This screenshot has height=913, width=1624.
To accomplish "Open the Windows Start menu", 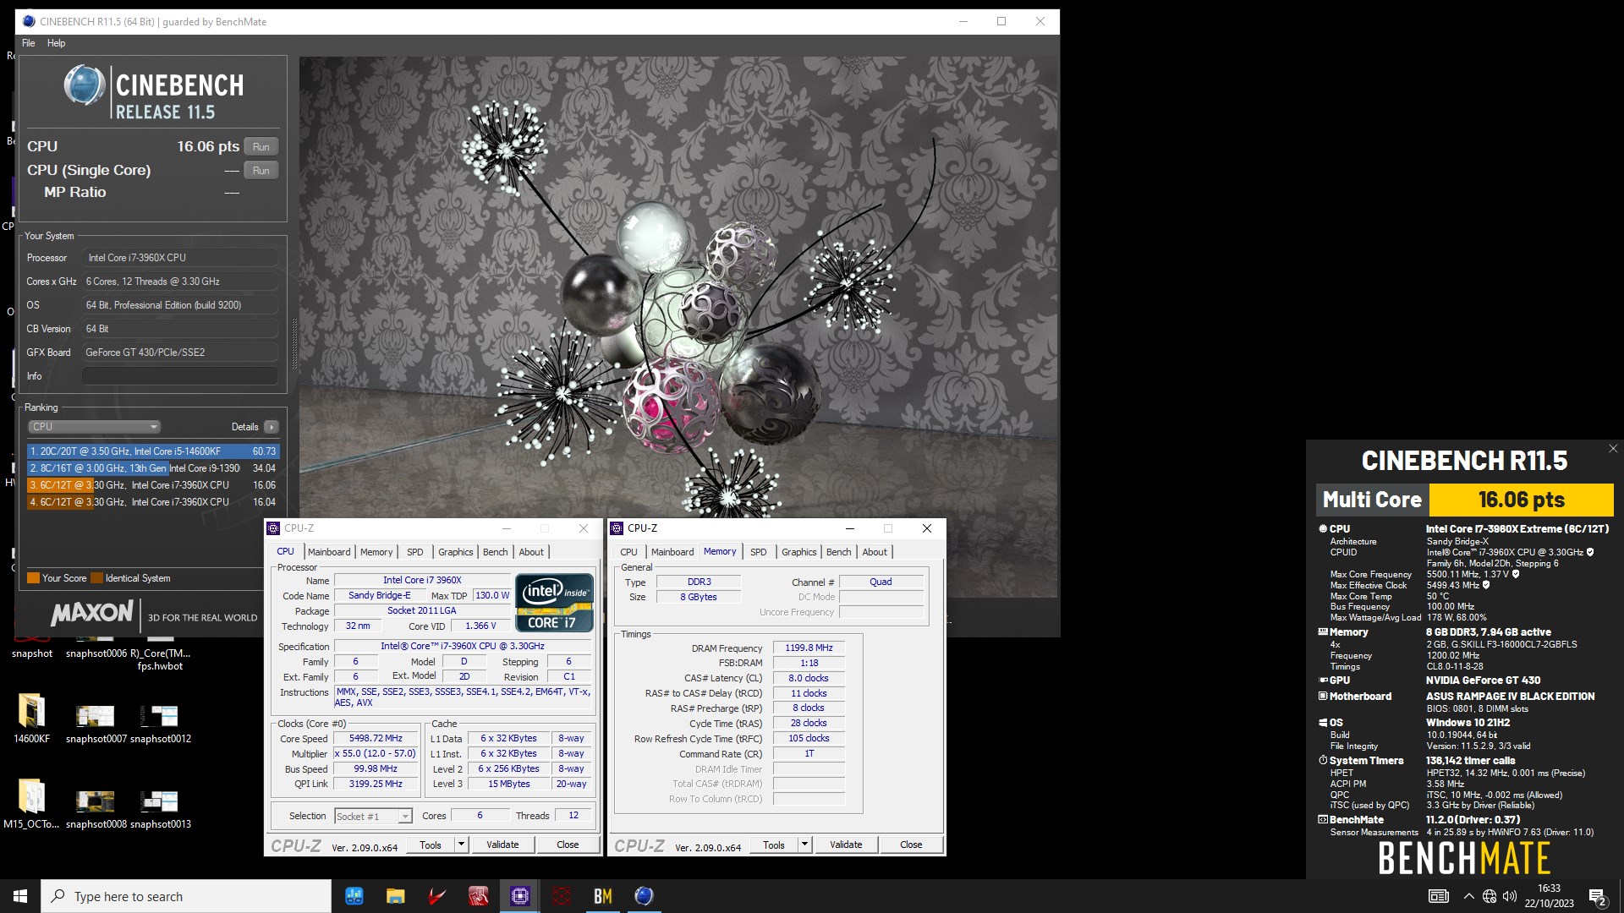I will [x=20, y=896].
